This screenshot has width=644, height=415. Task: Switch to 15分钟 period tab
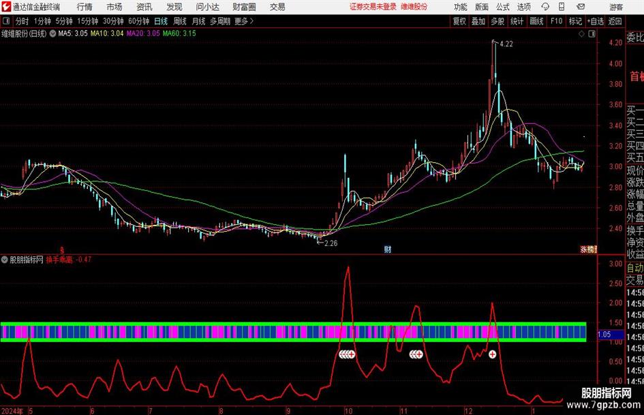[88, 21]
